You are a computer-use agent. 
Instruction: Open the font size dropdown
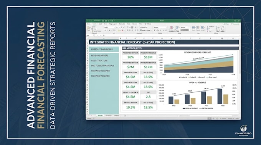[119, 27]
